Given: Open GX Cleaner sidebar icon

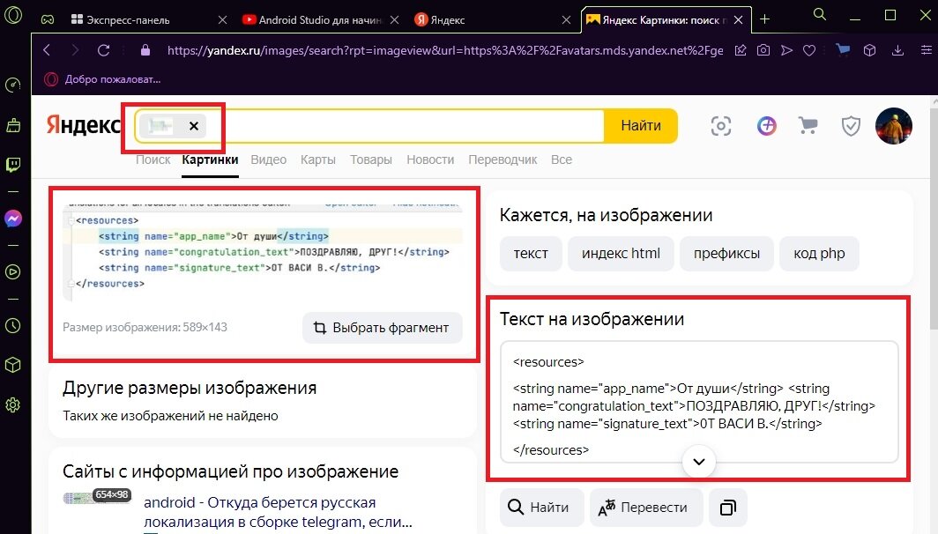Looking at the screenshot, I should [13, 125].
